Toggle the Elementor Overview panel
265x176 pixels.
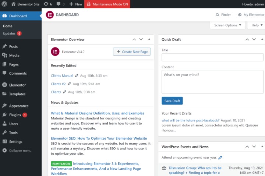click(149, 39)
